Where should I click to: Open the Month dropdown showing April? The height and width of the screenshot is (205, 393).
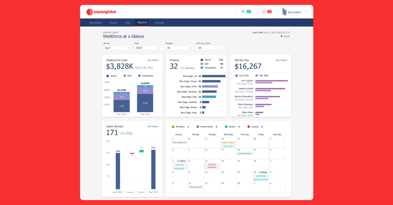pyautogui.click(x=117, y=48)
